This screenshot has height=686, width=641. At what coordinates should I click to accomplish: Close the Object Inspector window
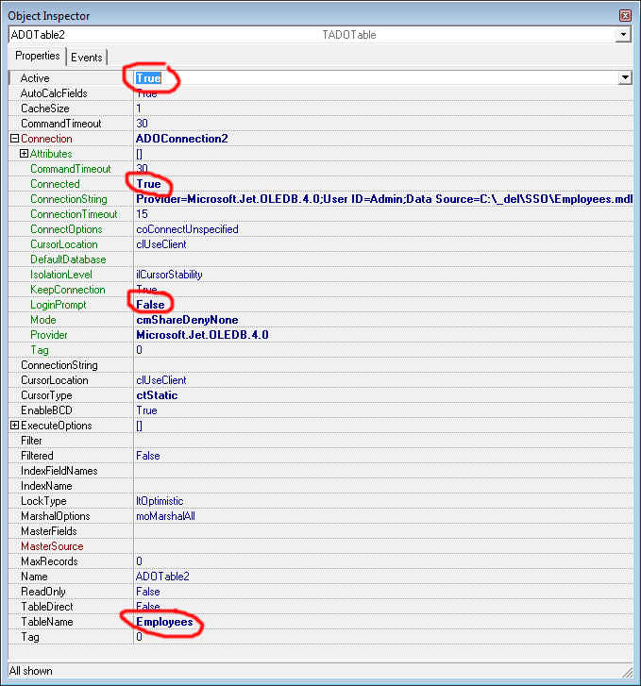pos(624,16)
